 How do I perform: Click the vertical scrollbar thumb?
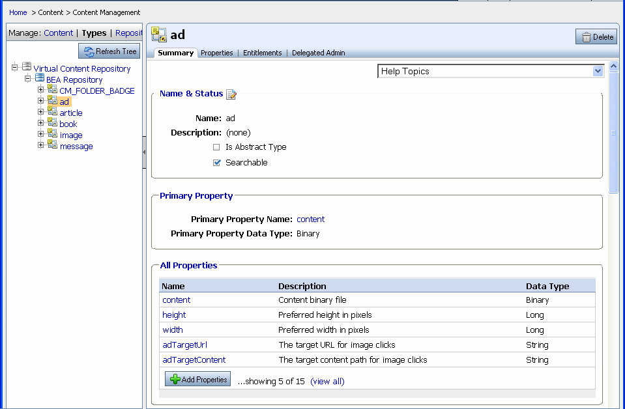[x=613, y=132]
